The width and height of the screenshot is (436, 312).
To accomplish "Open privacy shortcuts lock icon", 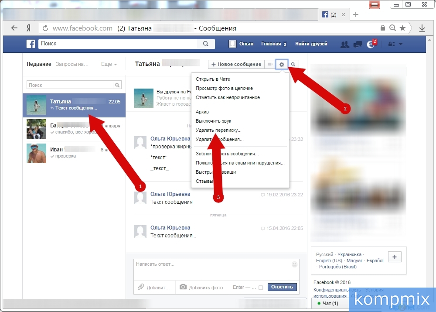I will [x=391, y=44].
